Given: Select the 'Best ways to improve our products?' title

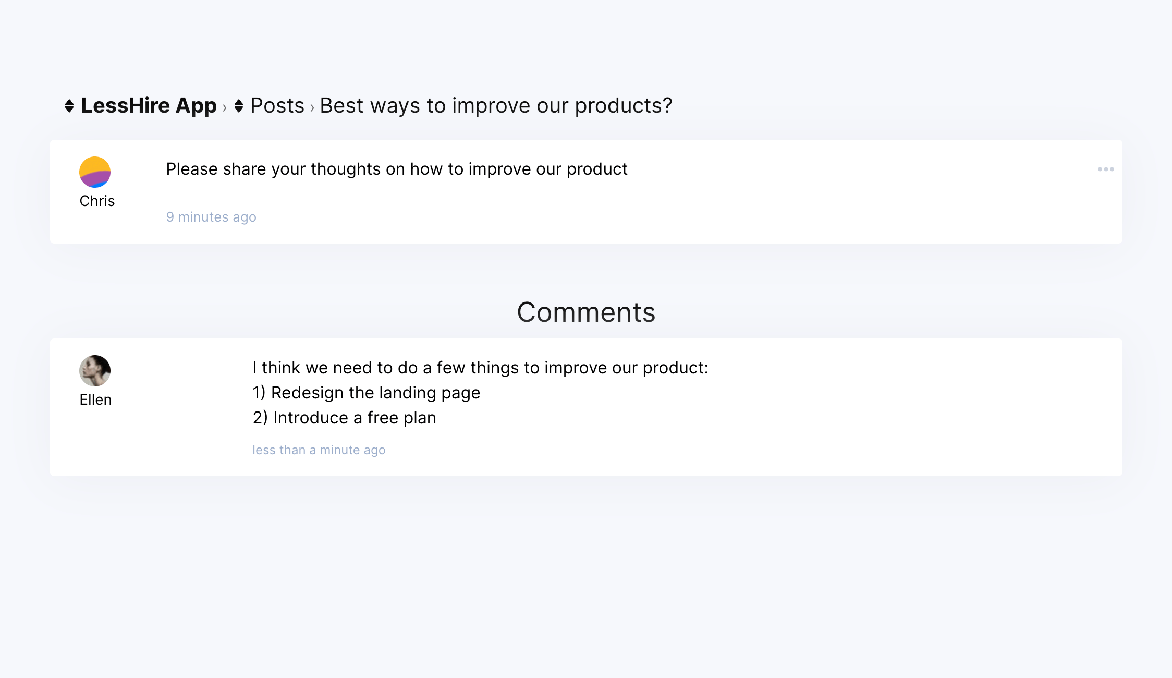Looking at the screenshot, I should [x=496, y=105].
